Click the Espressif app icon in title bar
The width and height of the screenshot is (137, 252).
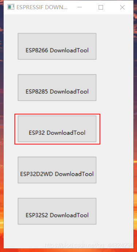pos(11,7)
